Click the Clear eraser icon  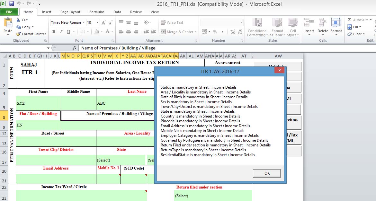click(x=350, y=34)
